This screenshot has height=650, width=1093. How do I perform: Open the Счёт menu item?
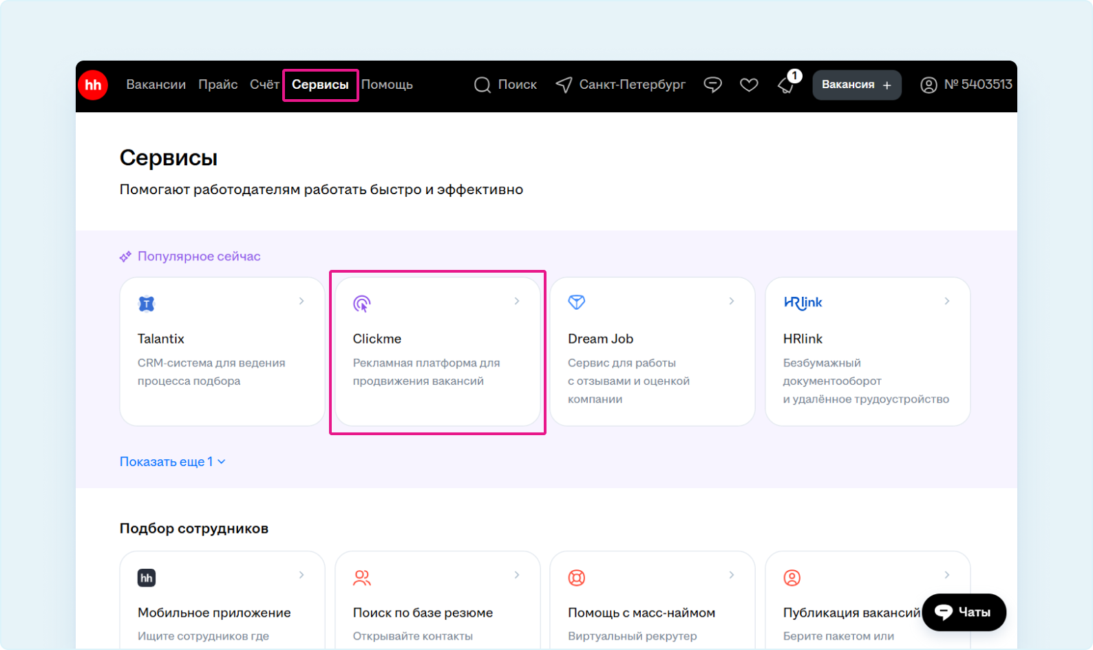pos(264,85)
